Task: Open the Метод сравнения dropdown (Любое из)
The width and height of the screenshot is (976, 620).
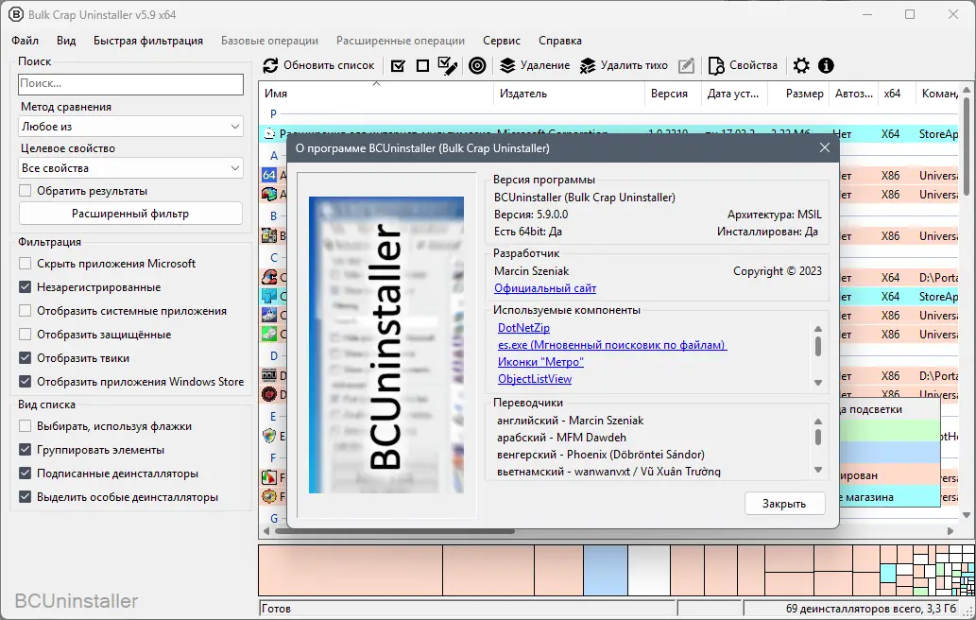Action: 130,127
